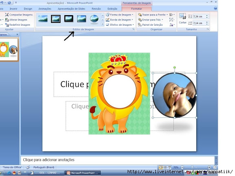The height and width of the screenshot is (176, 235).
Task: Click the zoom out minus button
Action: [182, 167]
